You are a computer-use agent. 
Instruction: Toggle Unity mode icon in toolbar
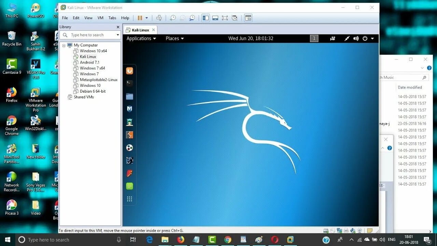(x=234, y=18)
